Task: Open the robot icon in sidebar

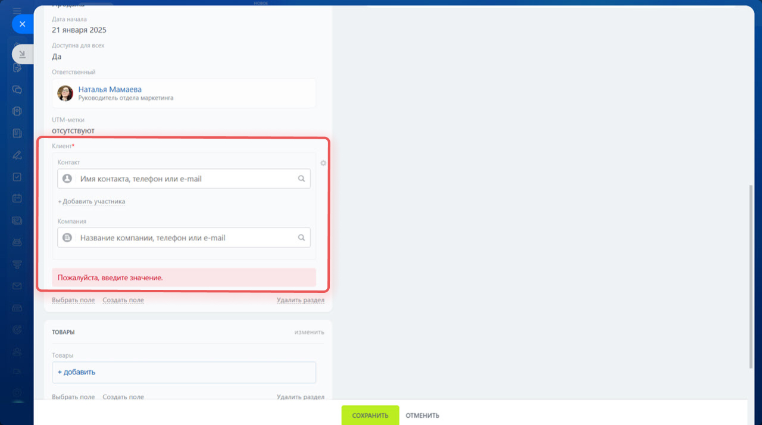Action: 17,242
